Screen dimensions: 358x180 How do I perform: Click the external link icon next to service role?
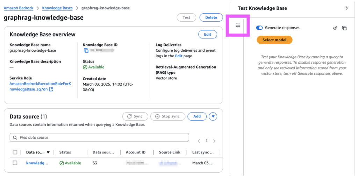[x=51, y=89]
